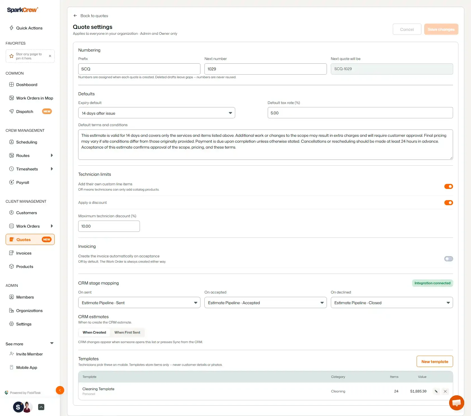
Task: Click the Customers person icon
Action: (x=11, y=212)
